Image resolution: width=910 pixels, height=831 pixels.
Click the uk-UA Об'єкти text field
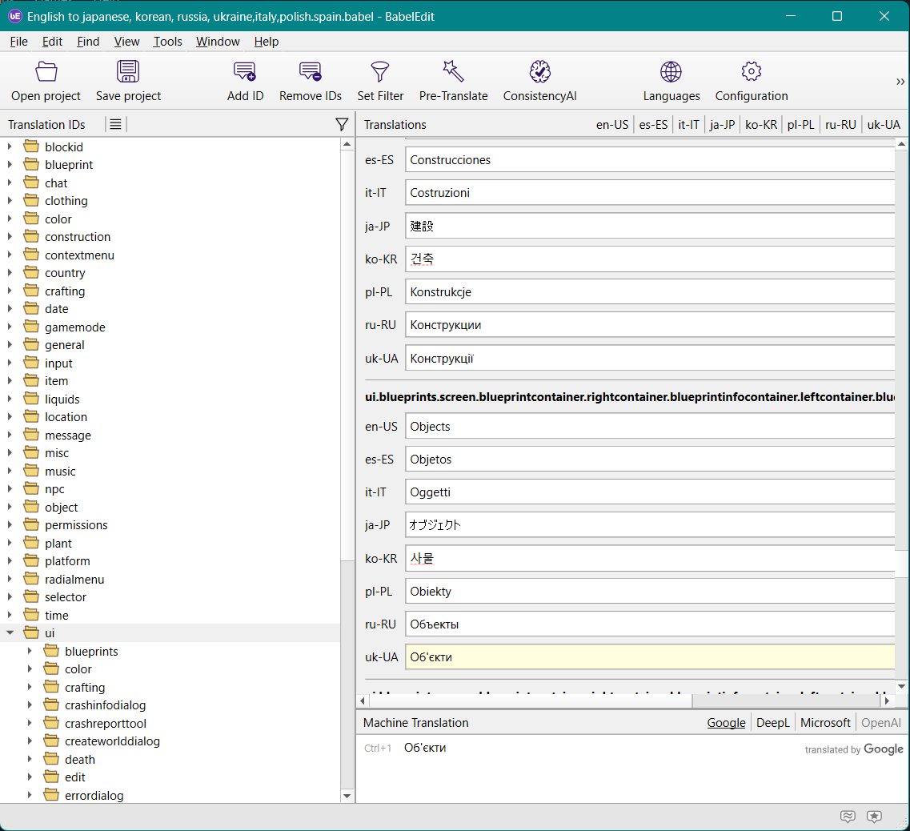[x=648, y=657]
